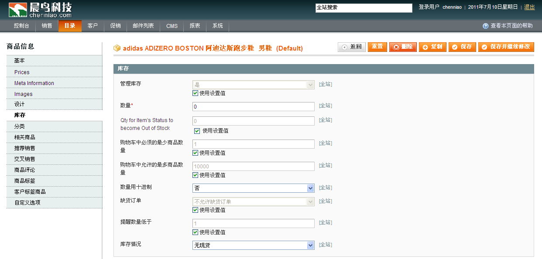Select the Prices tab in sidebar

tap(55, 72)
